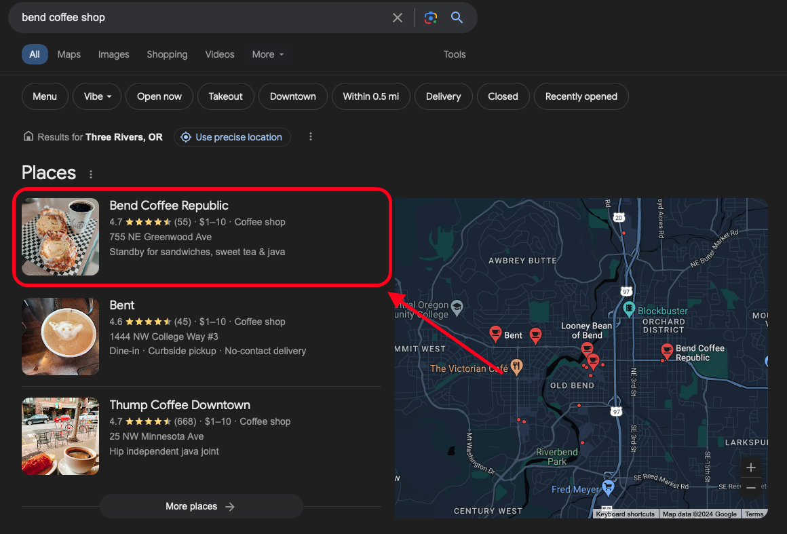Click Hip independent java joint description
Image resolution: width=787 pixels, height=534 pixels.
(164, 451)
